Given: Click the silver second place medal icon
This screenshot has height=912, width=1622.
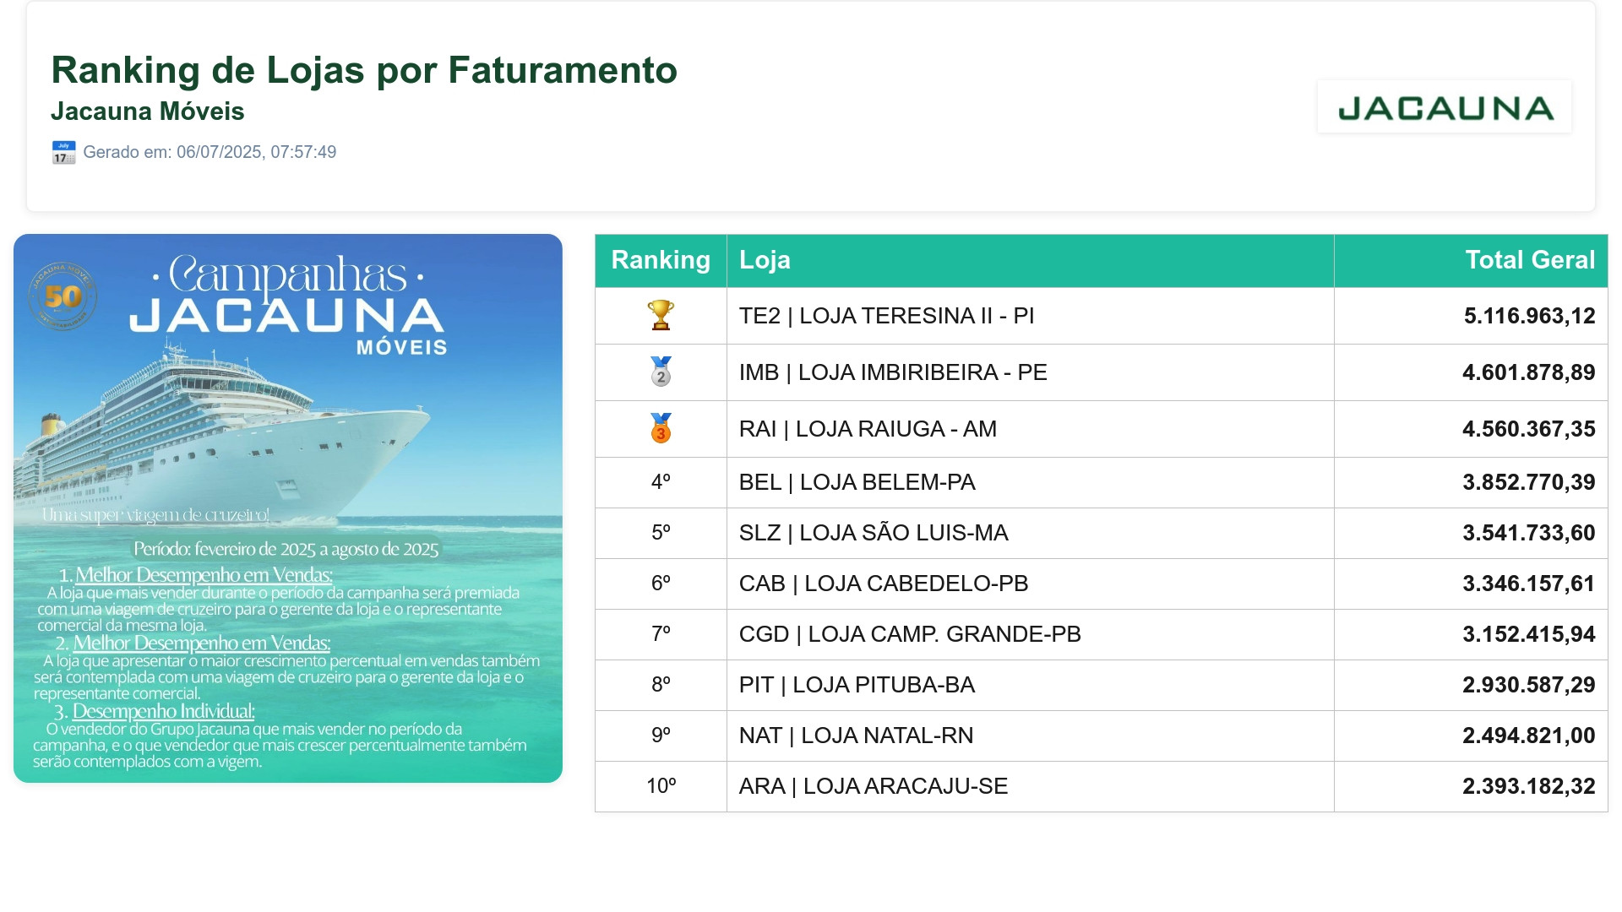Looking at the screenshot, I should click(x=661, y=372).
